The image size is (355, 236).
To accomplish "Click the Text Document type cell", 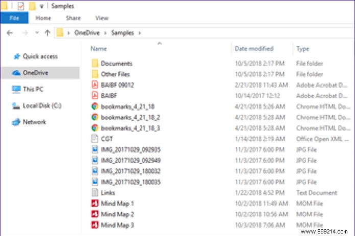I will pyautogui.click(x=317, y=193).
